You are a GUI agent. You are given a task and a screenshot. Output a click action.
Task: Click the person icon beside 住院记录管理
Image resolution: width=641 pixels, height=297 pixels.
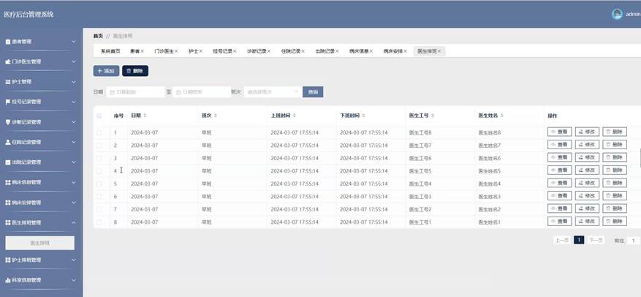7,142
